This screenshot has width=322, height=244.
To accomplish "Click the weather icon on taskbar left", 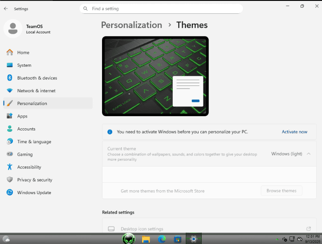I will [x=6, y=239].
